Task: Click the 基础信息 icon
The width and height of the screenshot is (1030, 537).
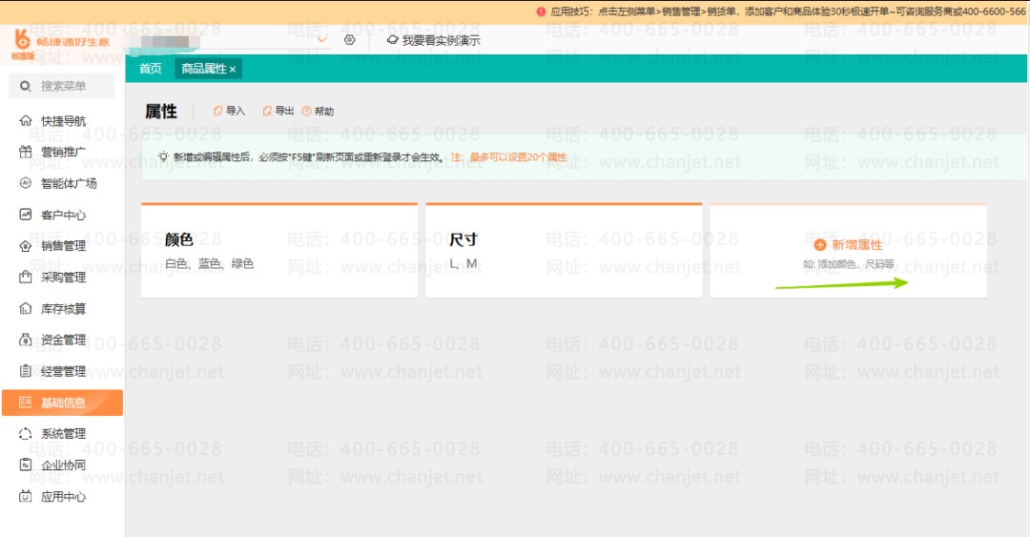Action: pos(26,403)
